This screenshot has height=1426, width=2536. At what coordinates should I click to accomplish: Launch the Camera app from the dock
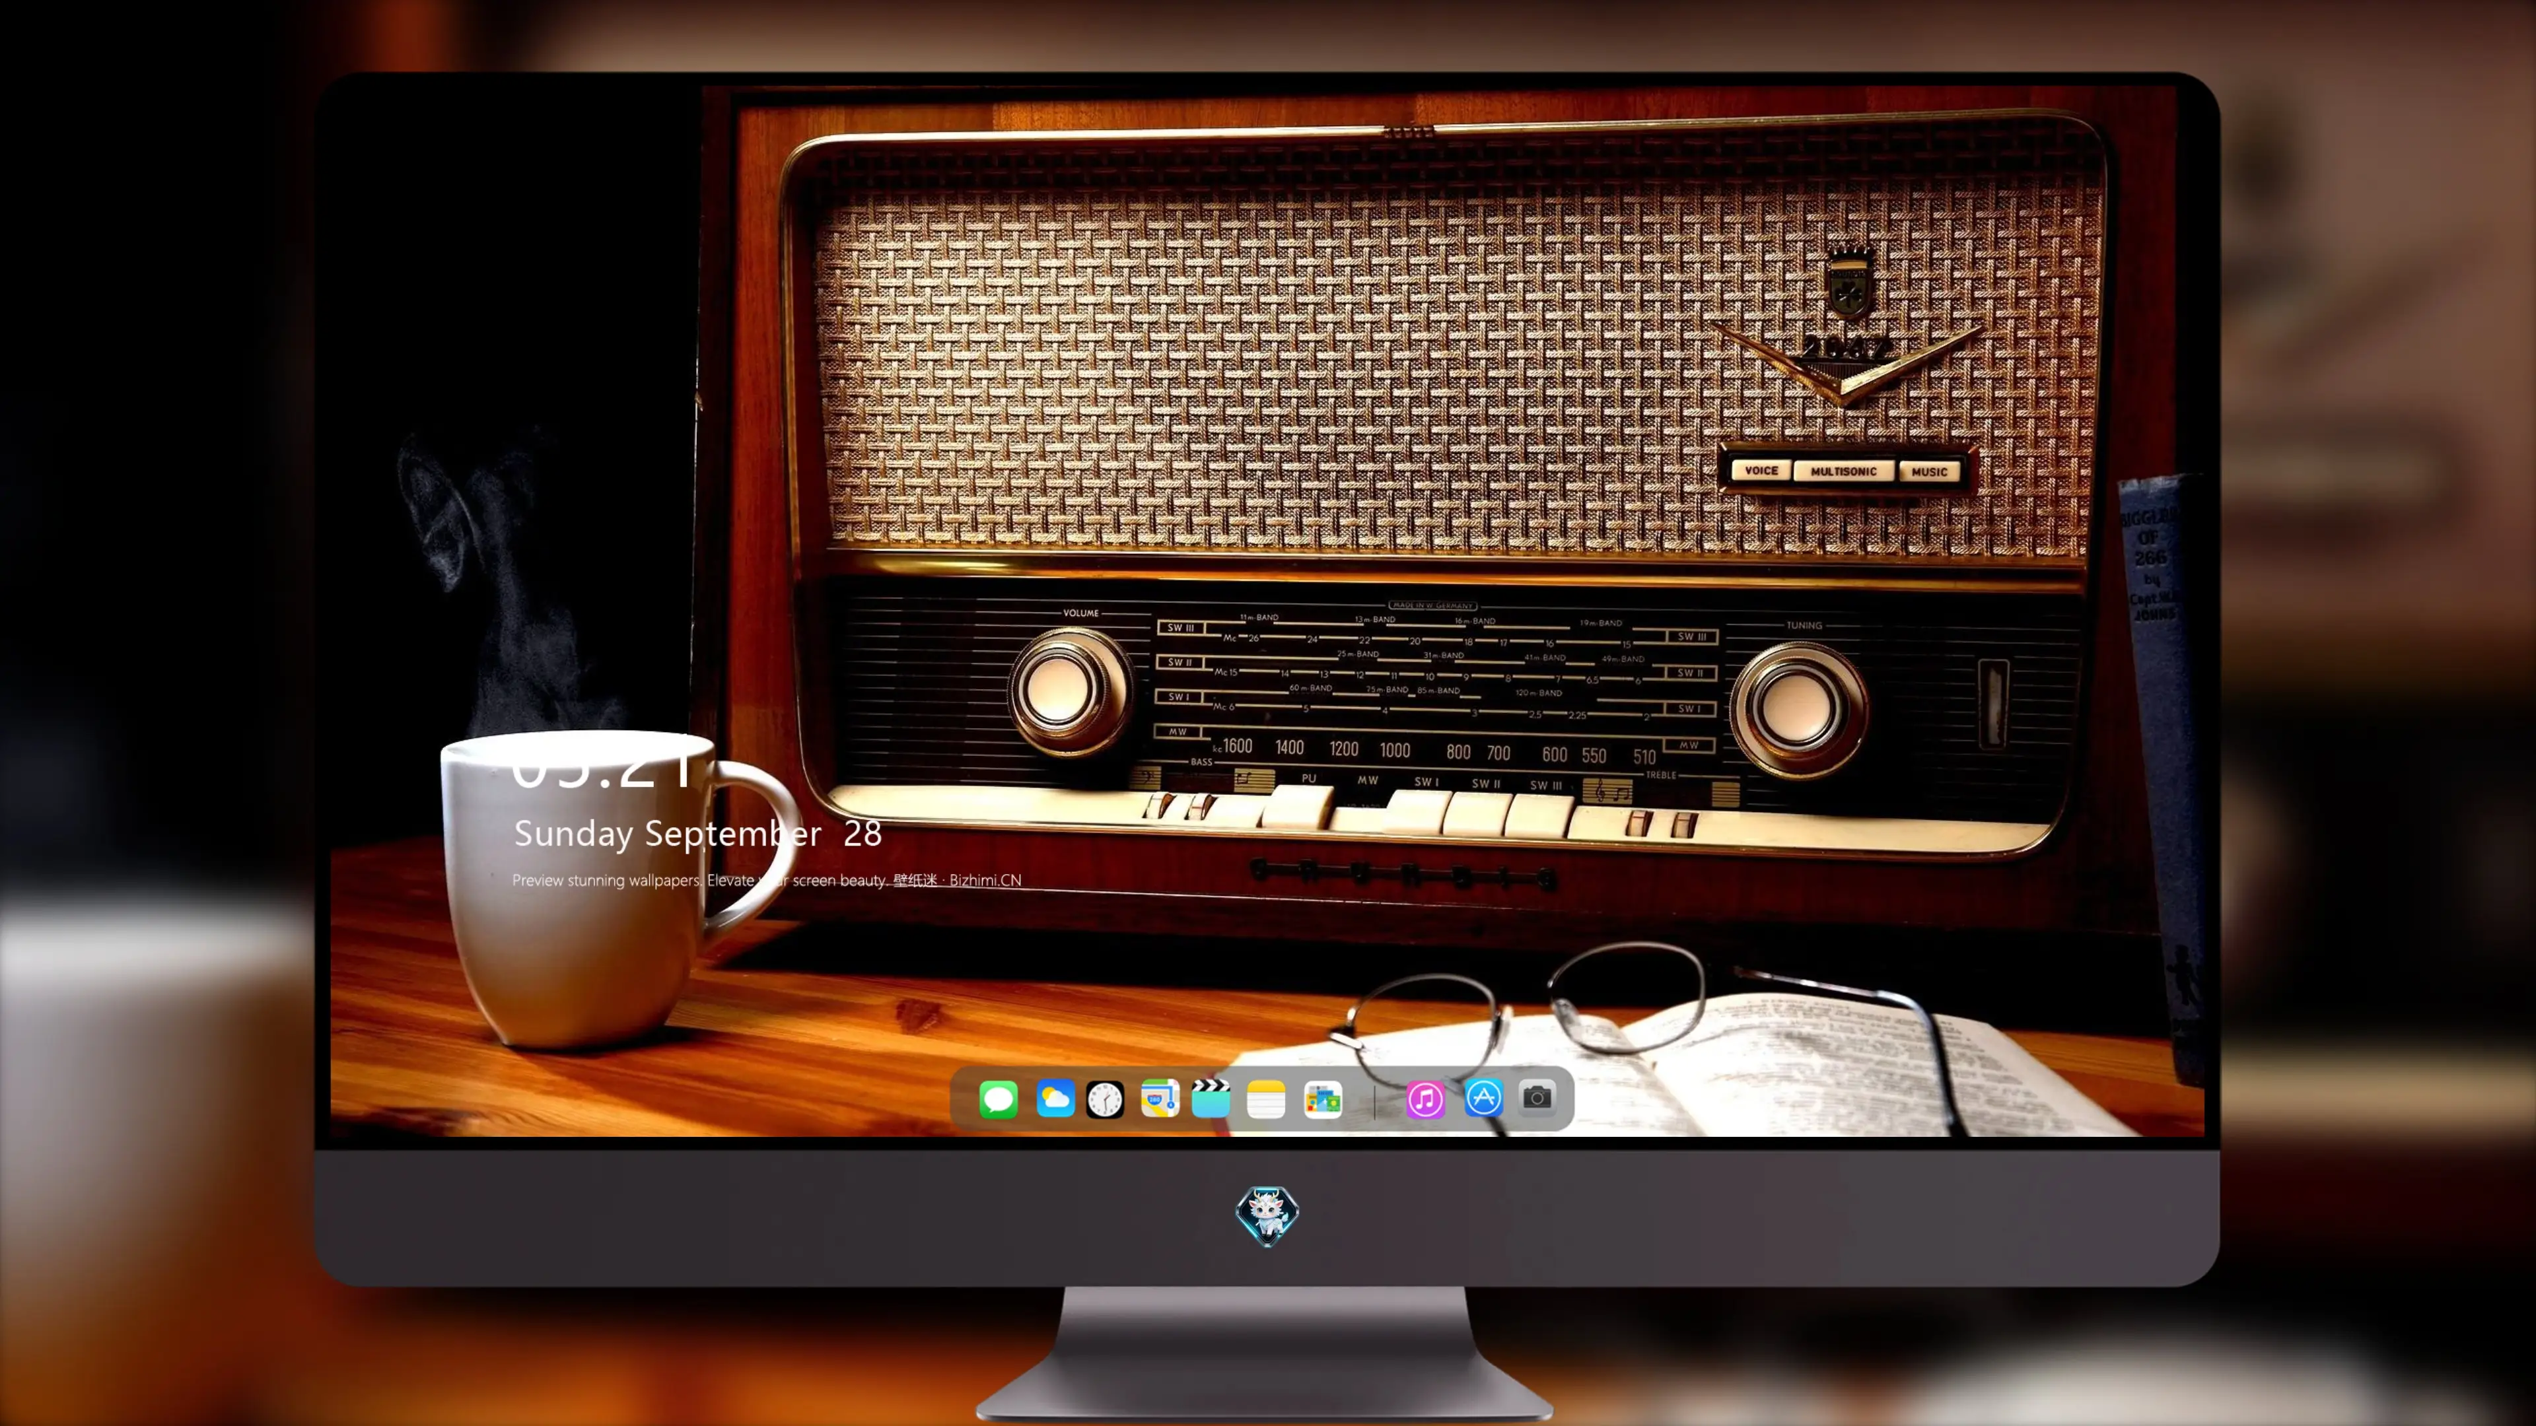tap(1537, 1099)
